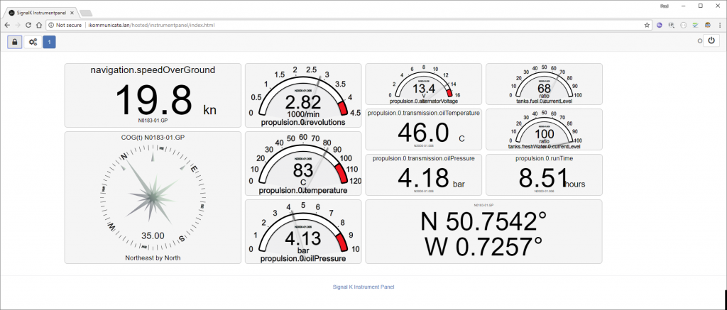Click the Signal K Instrument Panel link
Image resolution: width=727 pixels, height=310 pixels.
(x=363, y=287)
